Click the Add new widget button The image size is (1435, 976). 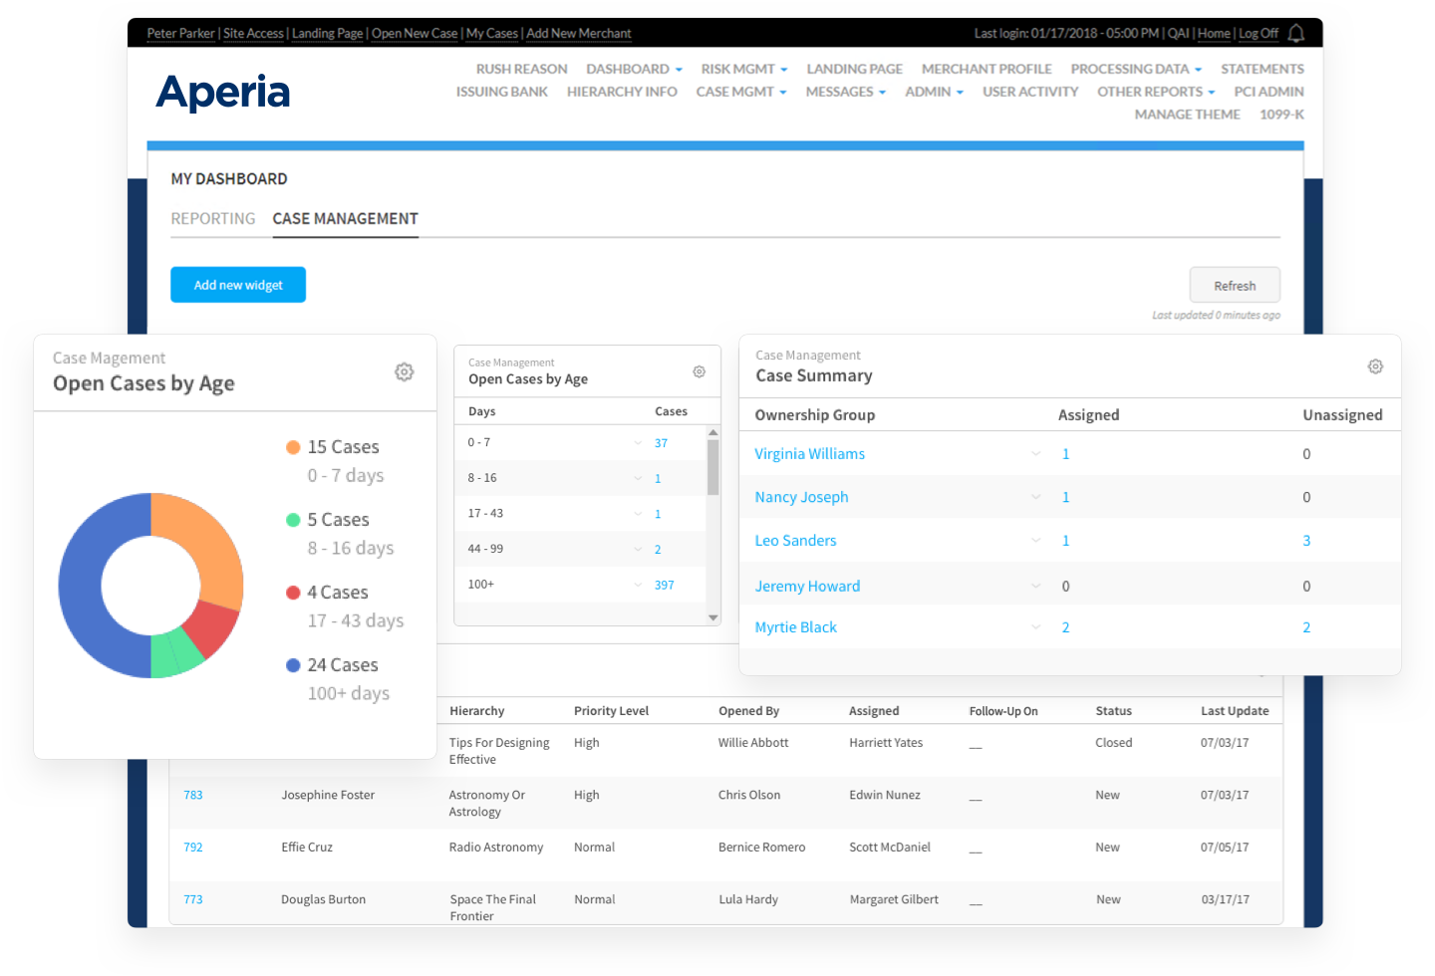[x=237, y=285]
